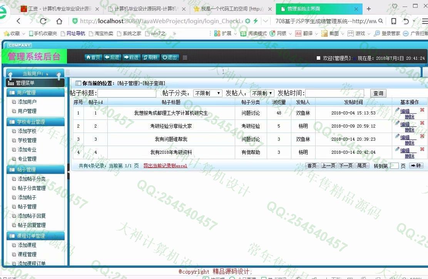This screenshot has width=428, height=279.
Task: Click the list icon beside 退出 button
Action: click(185, 57)
